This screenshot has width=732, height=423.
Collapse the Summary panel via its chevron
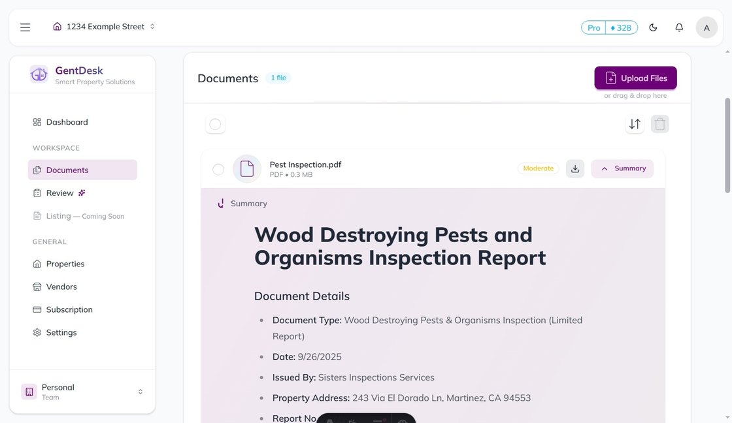tap(604, 168)
